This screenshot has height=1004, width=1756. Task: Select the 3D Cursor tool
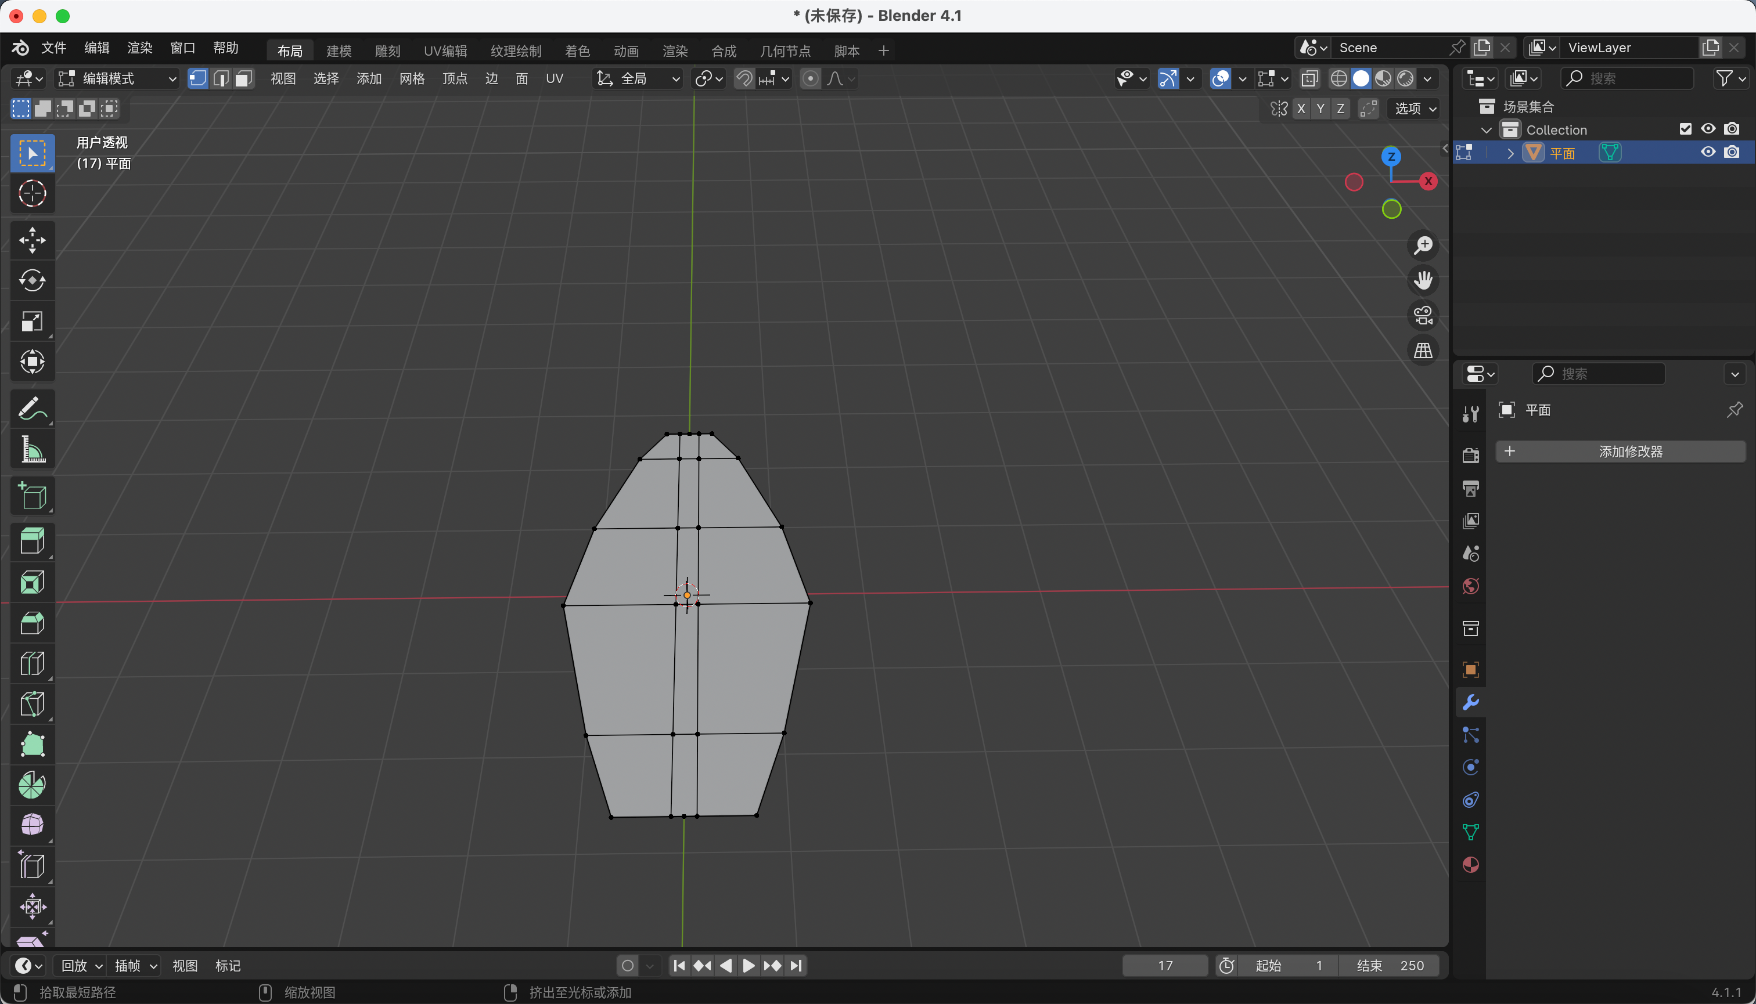(x=32, y=194)
